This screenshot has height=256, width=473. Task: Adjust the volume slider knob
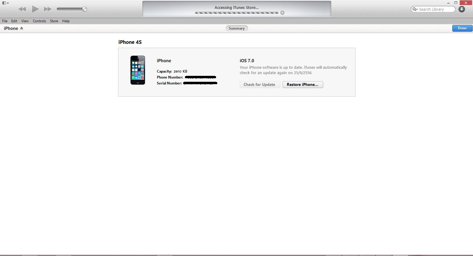pyautogui.click(x=84, y=9)
